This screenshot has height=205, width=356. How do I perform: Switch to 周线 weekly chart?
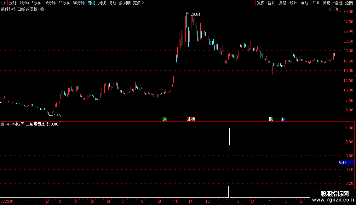pyautogui.click(x=102, y=3)
